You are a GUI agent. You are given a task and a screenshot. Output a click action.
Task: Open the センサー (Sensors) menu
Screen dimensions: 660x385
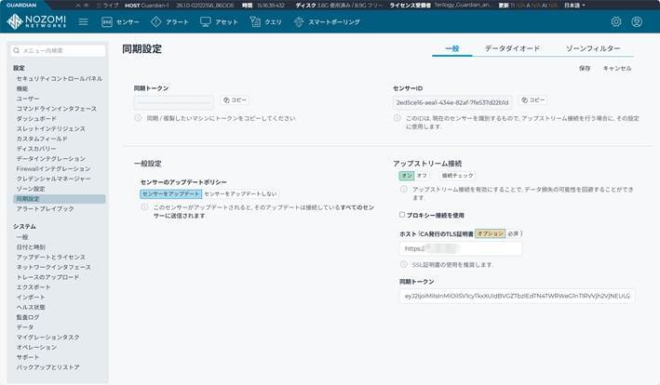click(121, 21)
